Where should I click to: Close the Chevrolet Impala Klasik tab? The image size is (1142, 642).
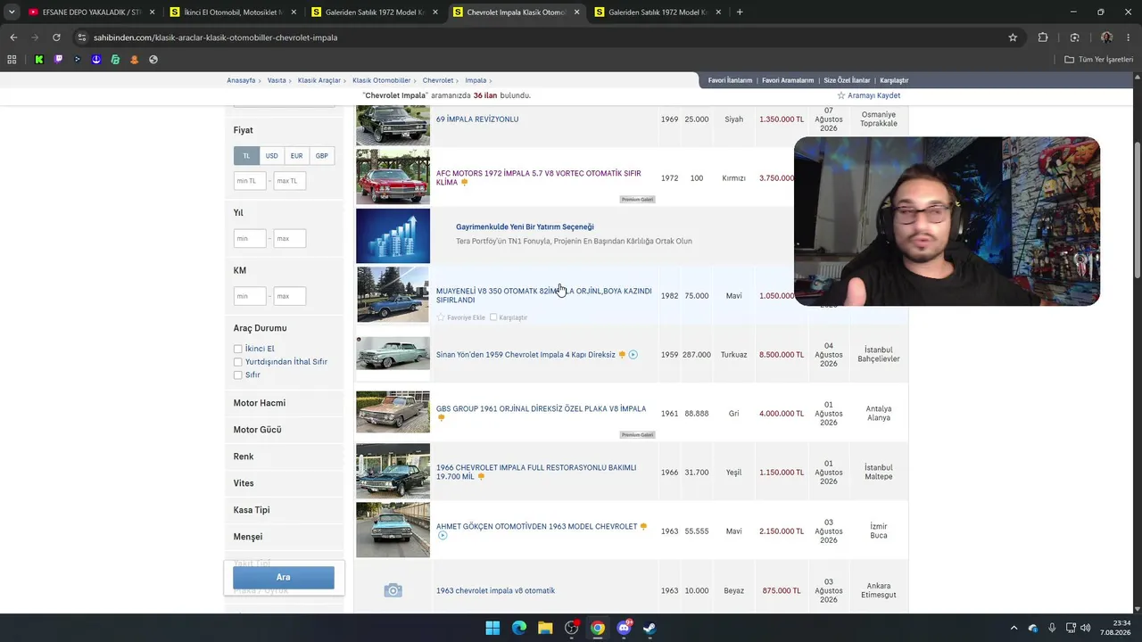[577, 12]
